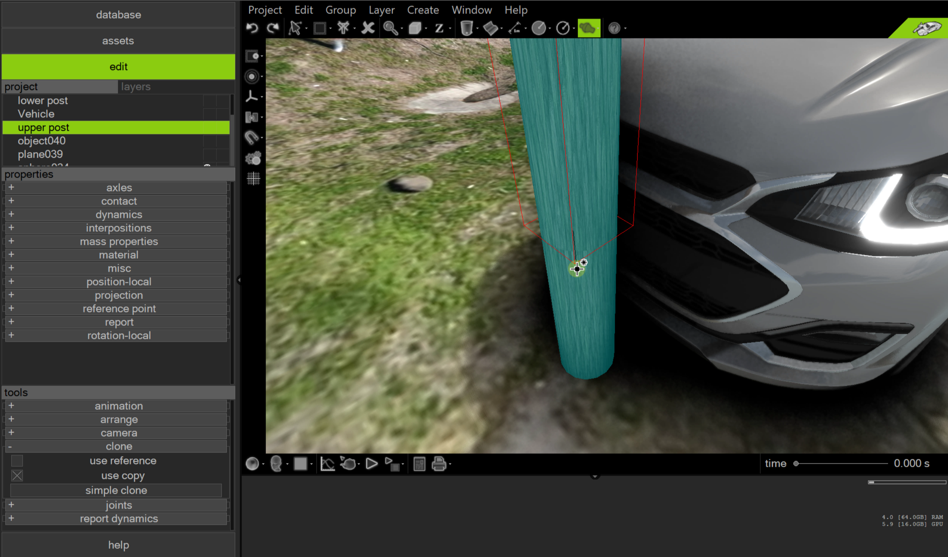Viewport: 948px width, 557px height.
Task: Click the printer icon in bottom toolbar
Action: [439, 464]
